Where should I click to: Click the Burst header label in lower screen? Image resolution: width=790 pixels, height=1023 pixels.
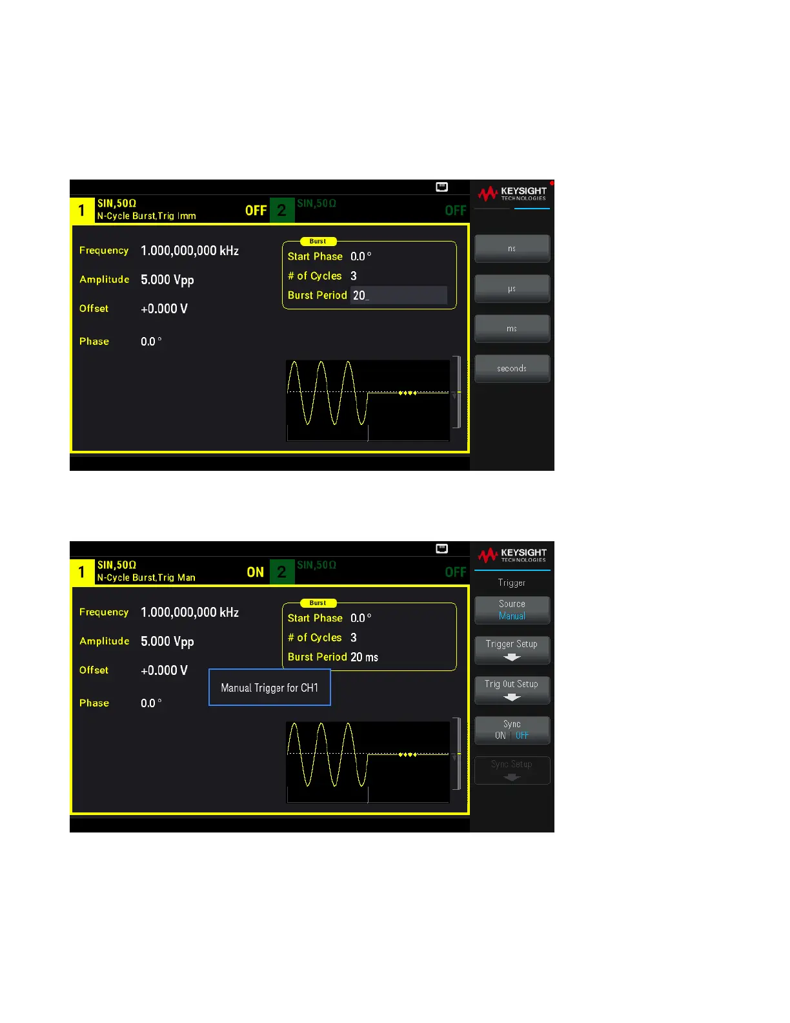(x=318, y=603)
